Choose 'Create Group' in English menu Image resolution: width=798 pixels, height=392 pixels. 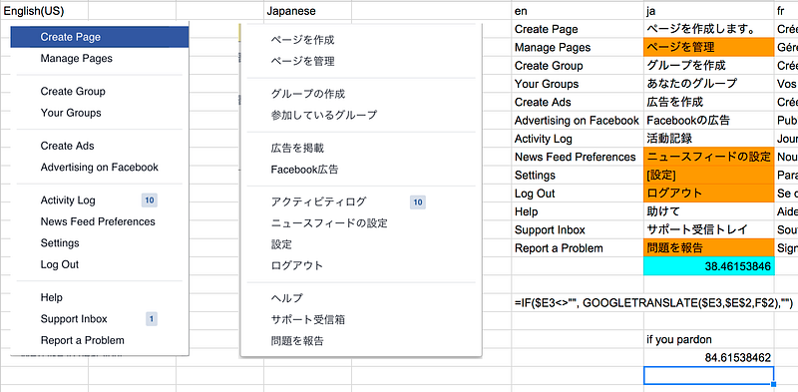(x=73, y=92)
